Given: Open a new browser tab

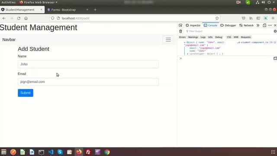Looking at the screenshot, I should coord(95,10).
